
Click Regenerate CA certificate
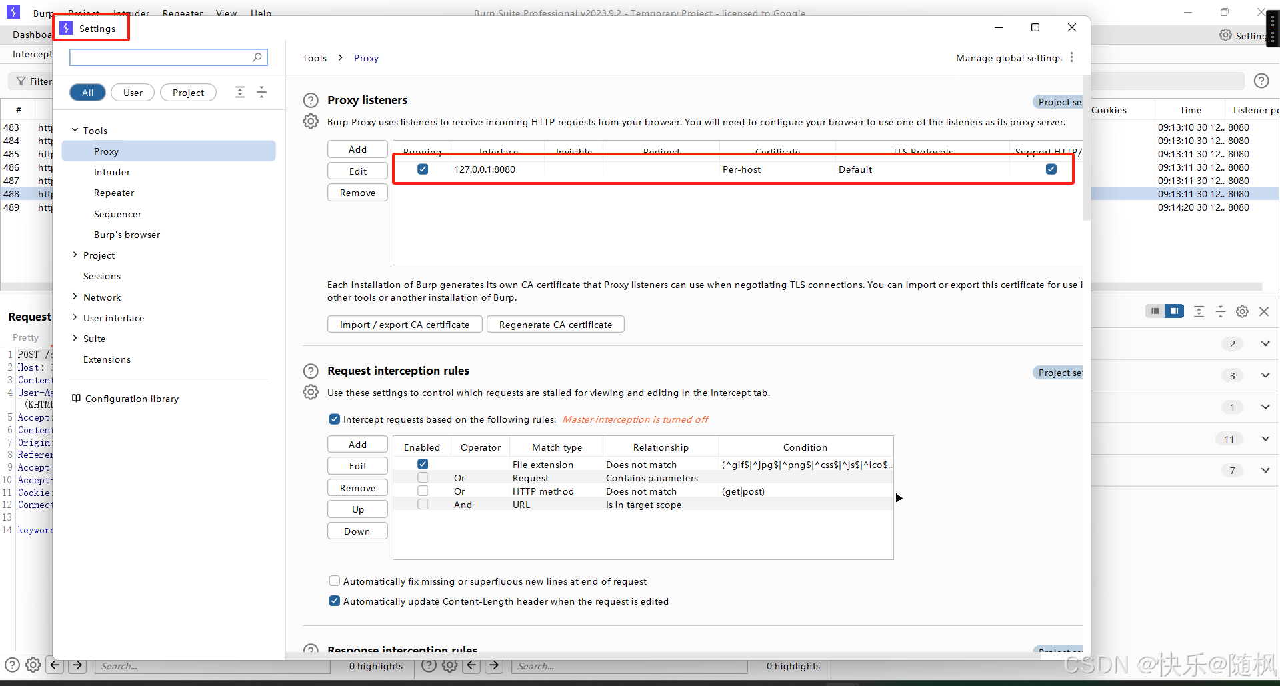click(x=555, y=325)
